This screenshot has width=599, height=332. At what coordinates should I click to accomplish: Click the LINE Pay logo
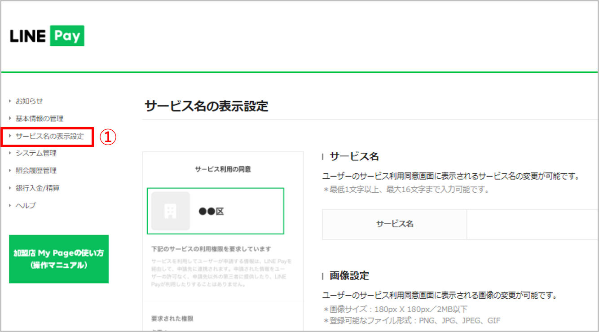[x=47, y=36]
